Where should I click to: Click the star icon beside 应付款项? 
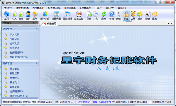(6, 48)
